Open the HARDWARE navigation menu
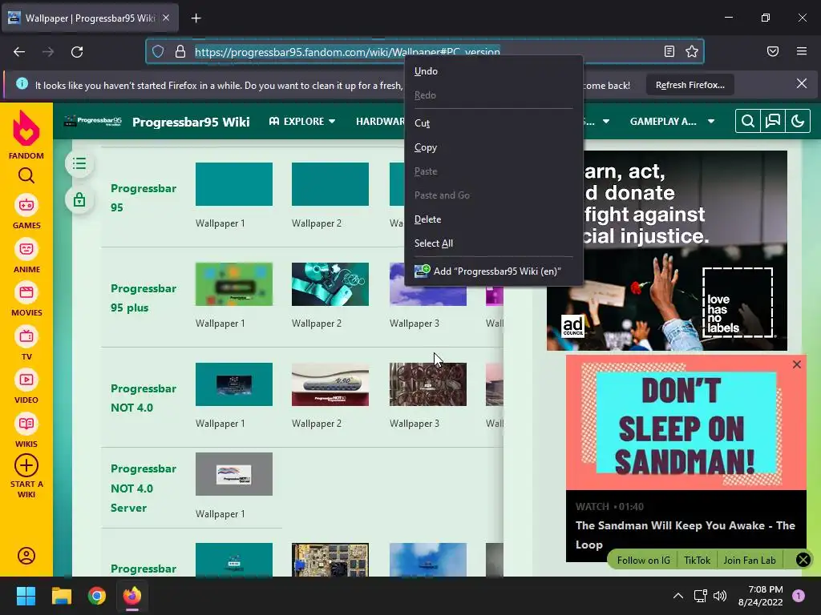Screen dimensions: 821x615 [380, 122]
